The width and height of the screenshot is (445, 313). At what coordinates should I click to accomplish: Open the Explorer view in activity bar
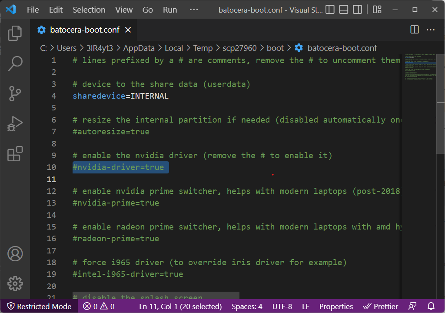[x=15, y=33]
